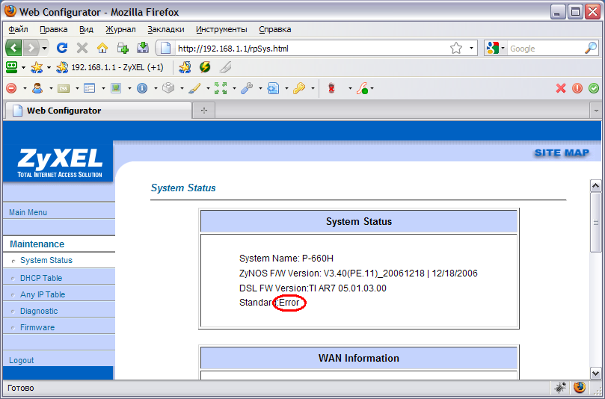
Task: Click the green checkmark validation indicator
Action: (x=594, y=88)
